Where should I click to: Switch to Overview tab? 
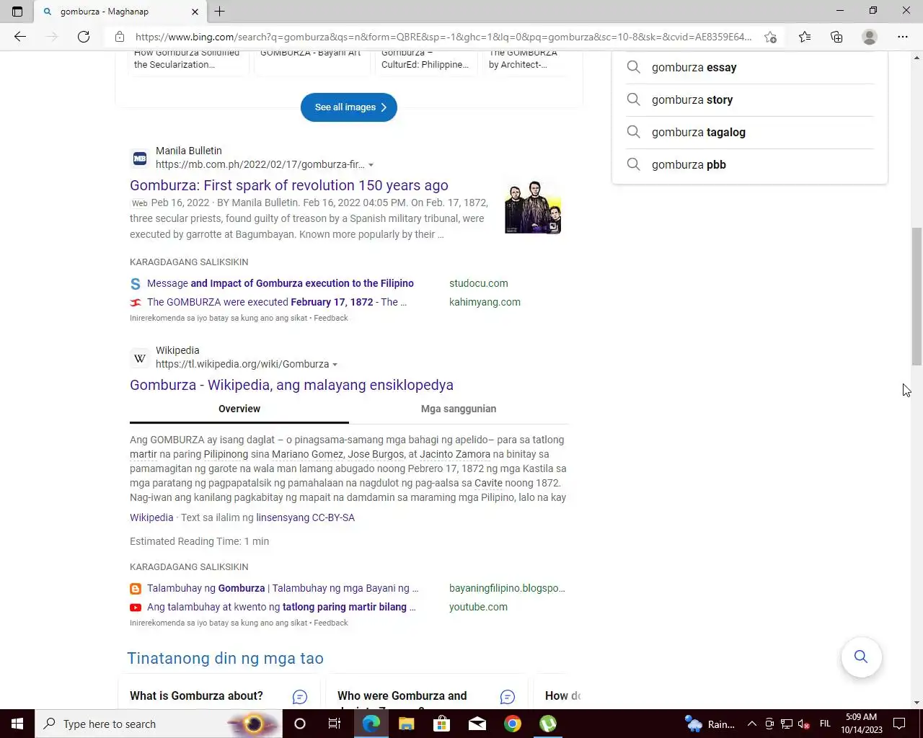point(239,409)
